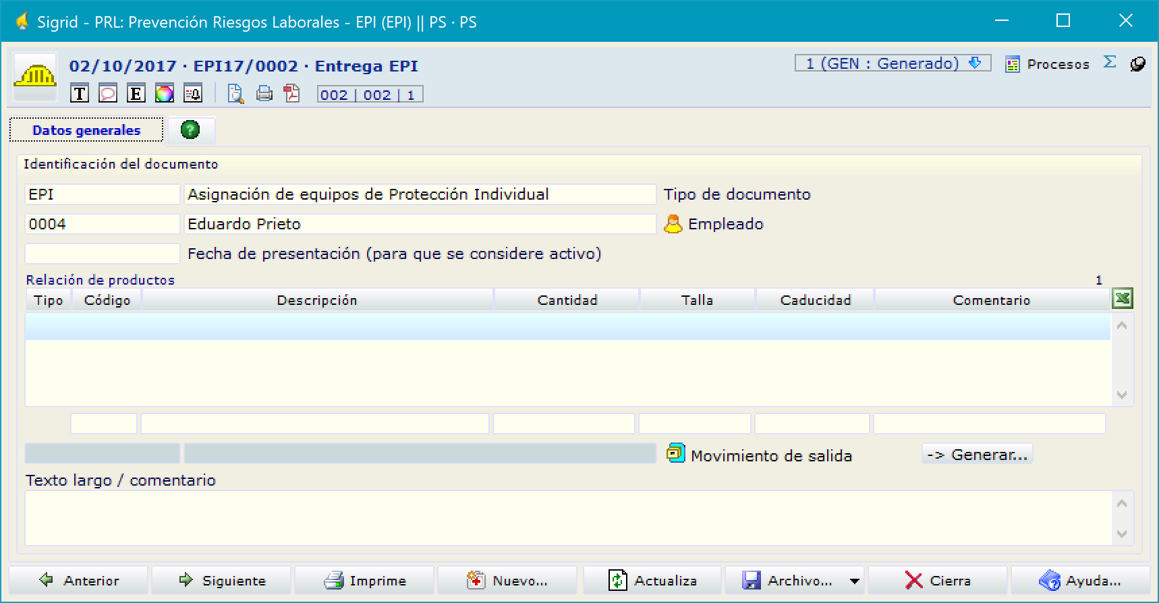1159x603 pixels.
Task: Click the Imprime button
Action: [x=364, y=580]
